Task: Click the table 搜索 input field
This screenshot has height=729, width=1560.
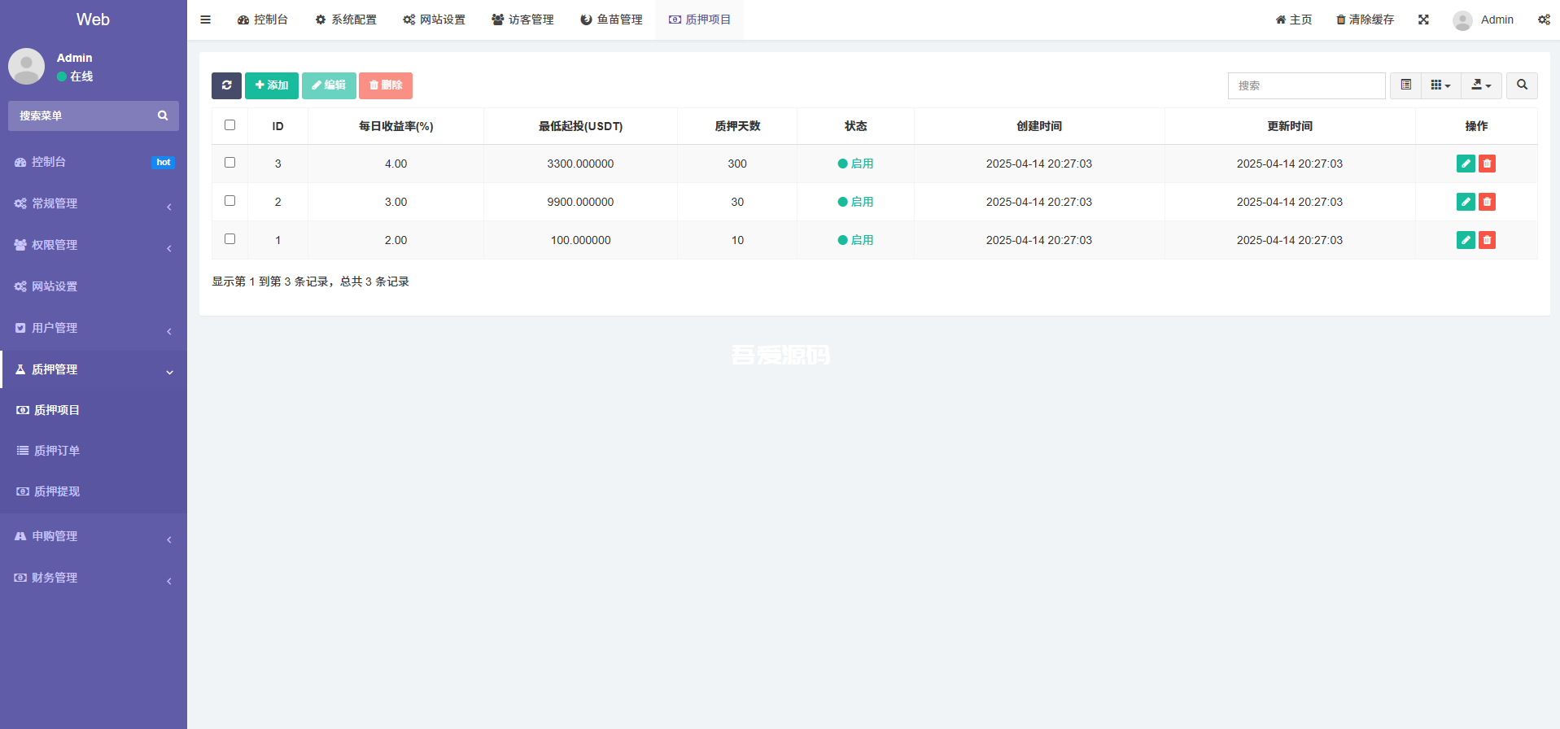Action: (x=1306, y=85)
